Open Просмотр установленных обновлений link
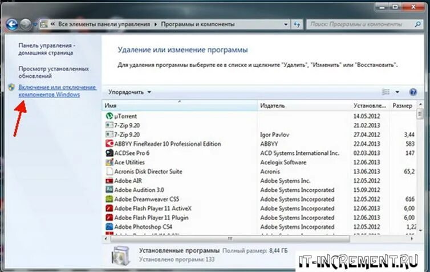This screenshot has height=272, width=430. (54, 72)
